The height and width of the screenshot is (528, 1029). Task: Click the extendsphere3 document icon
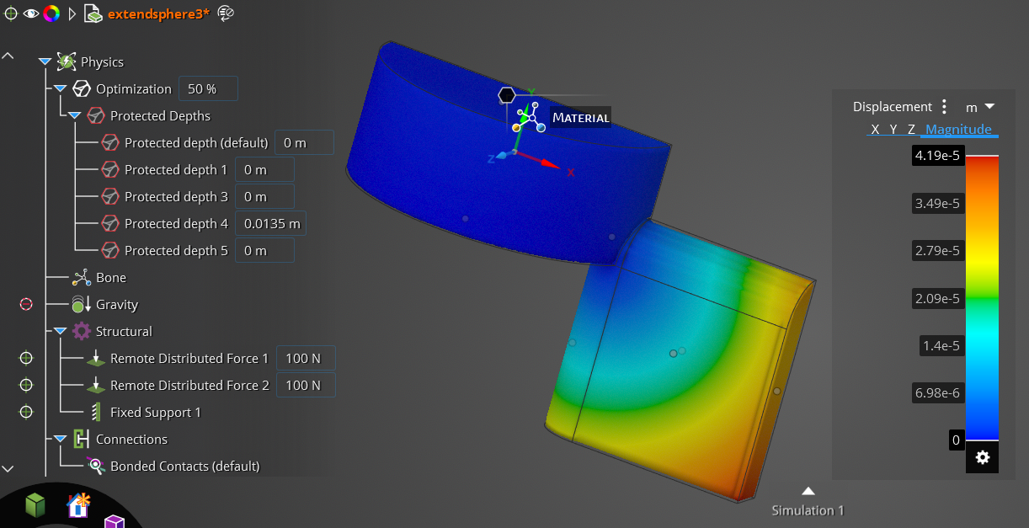[93, 13]
